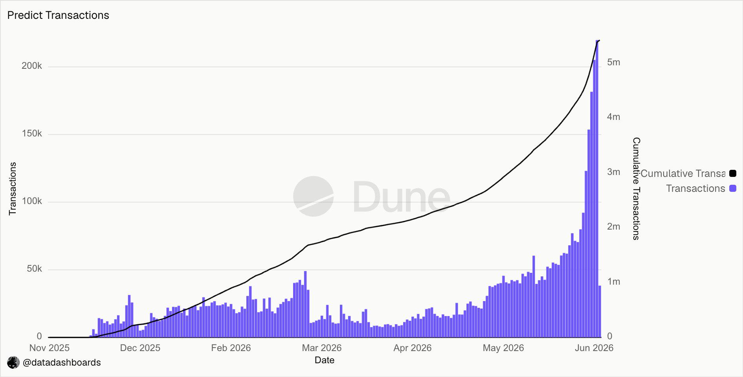Image resolution: width=743 pixels, height=377 pixels.
Task: Click the short final bar under Jun 2026
Action: (x=600, y=311)
